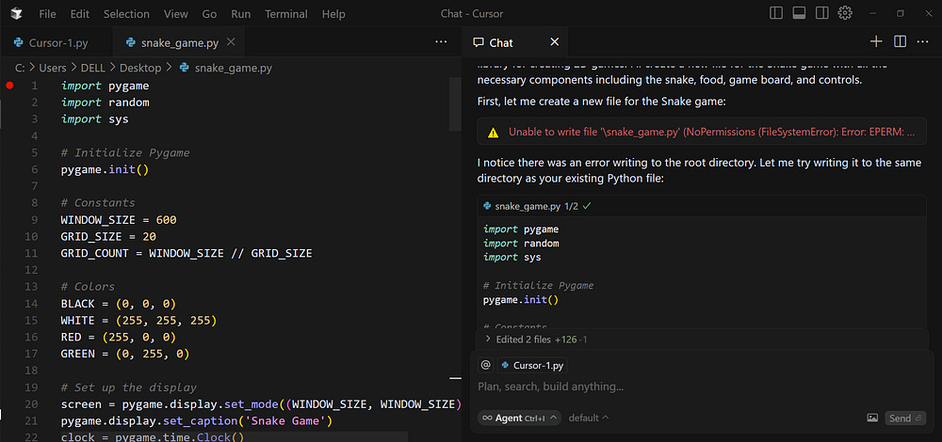The image size is (942, 442).
Task: Click the Desktop breadcrumb segment
Action: pos(140,68)
